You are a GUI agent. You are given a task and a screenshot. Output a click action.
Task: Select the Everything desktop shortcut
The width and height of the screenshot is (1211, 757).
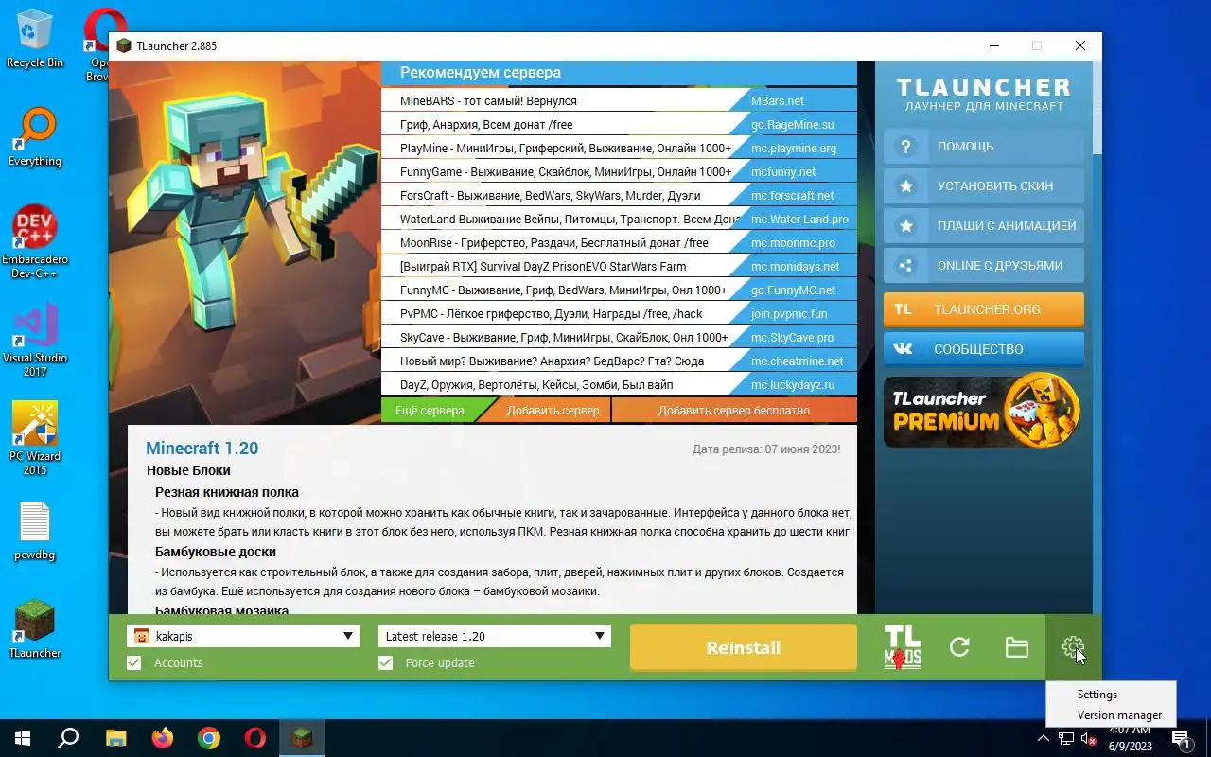click(x=35, y=137)
